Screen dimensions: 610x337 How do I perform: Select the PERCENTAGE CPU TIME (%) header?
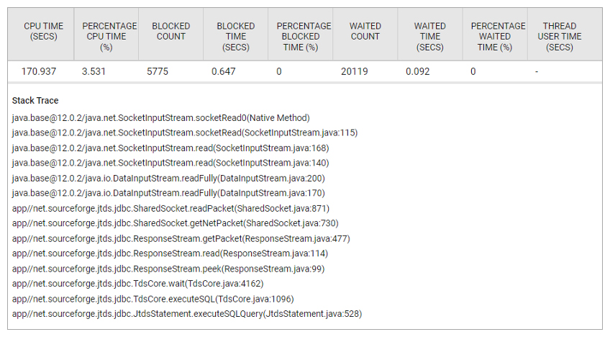coord(109,37)
